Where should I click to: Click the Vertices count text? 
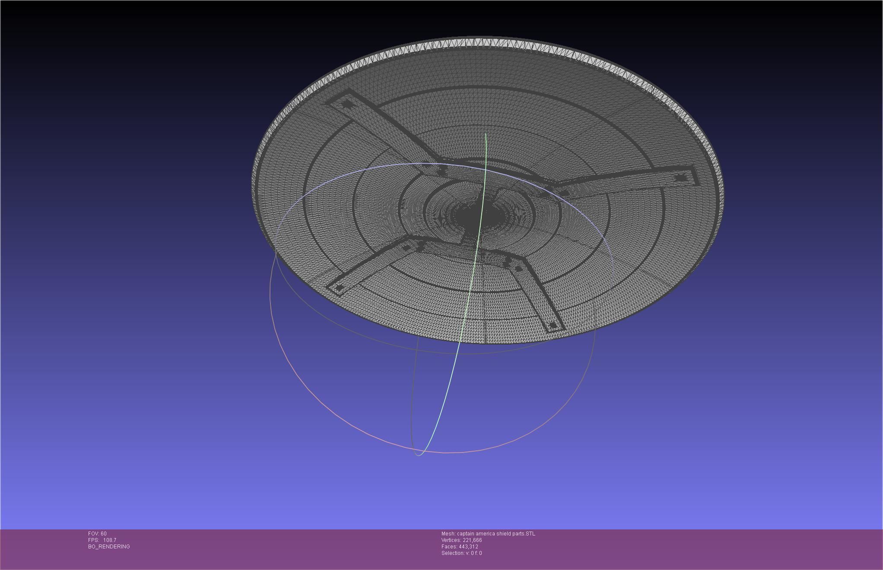click(461, 540)
